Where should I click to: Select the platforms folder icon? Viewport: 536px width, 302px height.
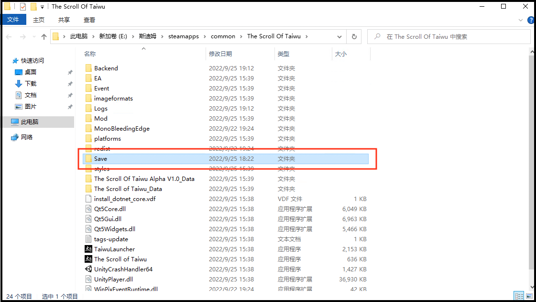pyautogui.click(x=88, y=138)
